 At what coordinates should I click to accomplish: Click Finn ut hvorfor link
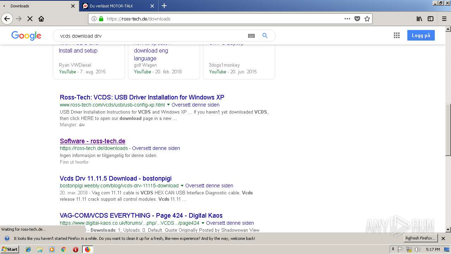tap(74, 162)
